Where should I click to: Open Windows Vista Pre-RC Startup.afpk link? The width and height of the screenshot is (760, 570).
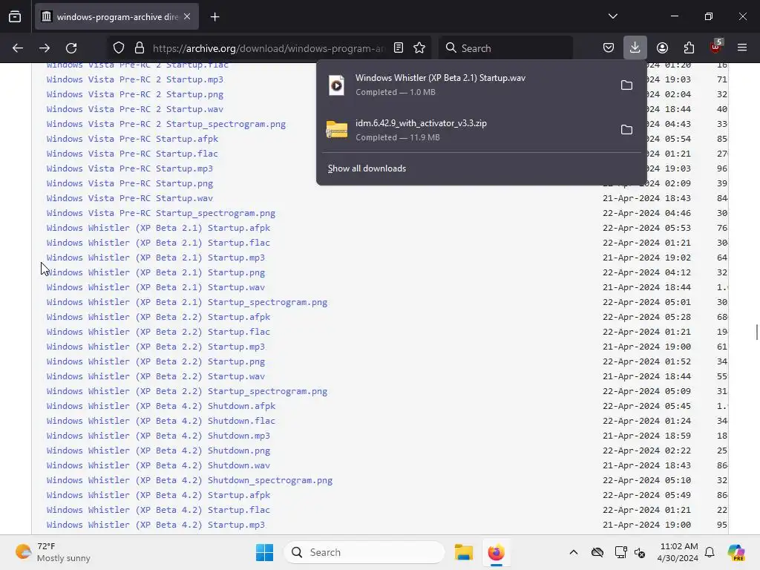point(132,139)
